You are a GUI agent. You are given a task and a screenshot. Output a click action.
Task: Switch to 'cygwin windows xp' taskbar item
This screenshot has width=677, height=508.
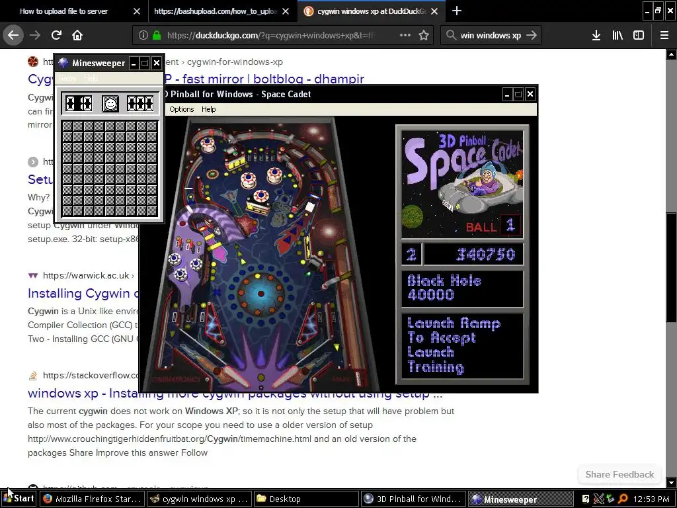click(x=198, y=499)
